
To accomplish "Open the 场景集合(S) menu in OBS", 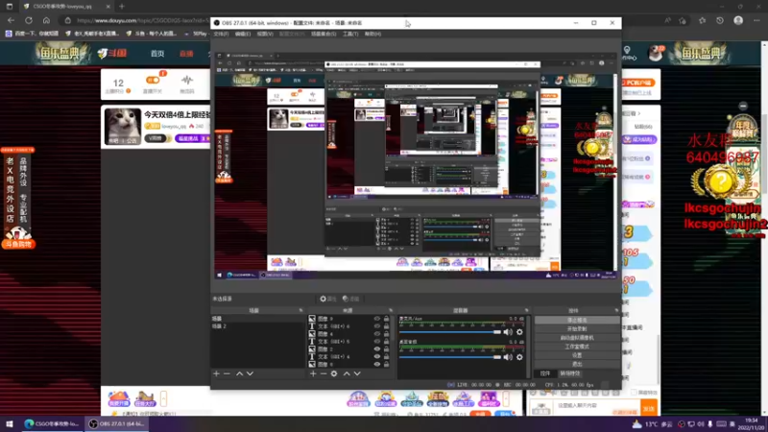I will 324,34.
